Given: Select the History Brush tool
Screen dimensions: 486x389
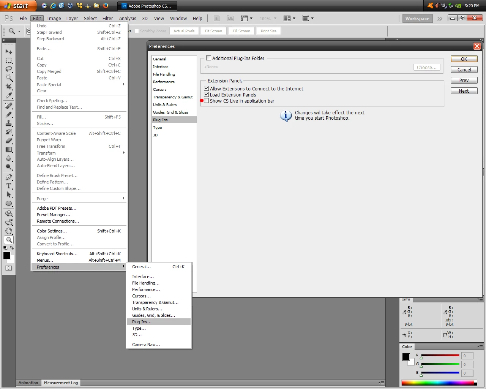Looking at the screenshot, I should 9,132.
